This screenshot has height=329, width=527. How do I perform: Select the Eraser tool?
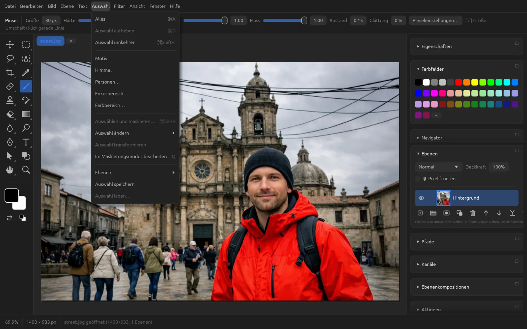[10, 114]
